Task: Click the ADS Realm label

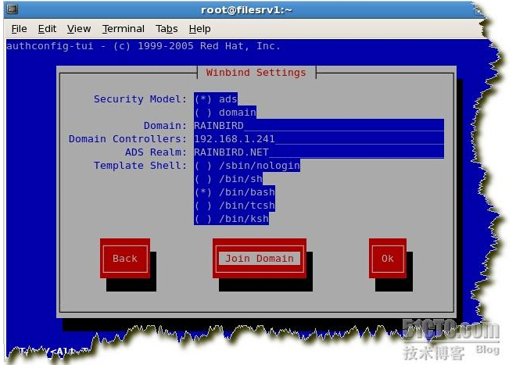Action: (x=156, y=152)
